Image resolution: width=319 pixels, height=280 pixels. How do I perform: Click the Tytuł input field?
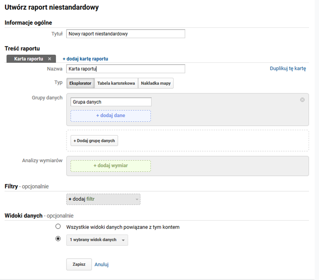click(125, 34)
